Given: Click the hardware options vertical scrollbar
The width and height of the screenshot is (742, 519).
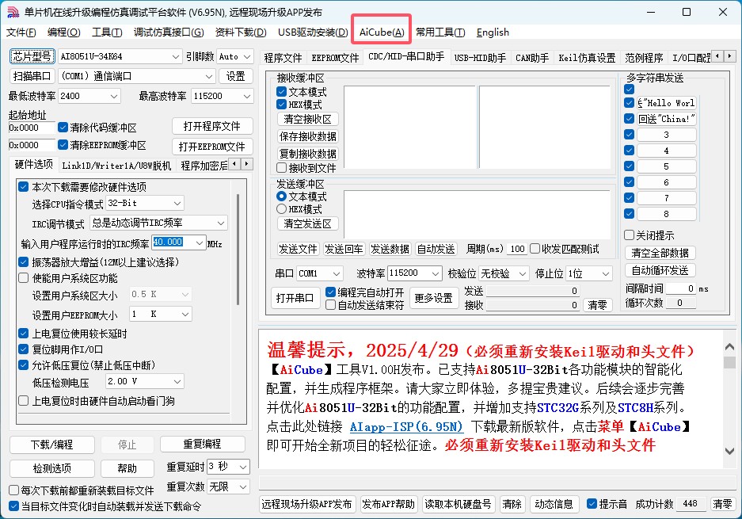Looking at the screenshot, I should [x=238, y=250].
